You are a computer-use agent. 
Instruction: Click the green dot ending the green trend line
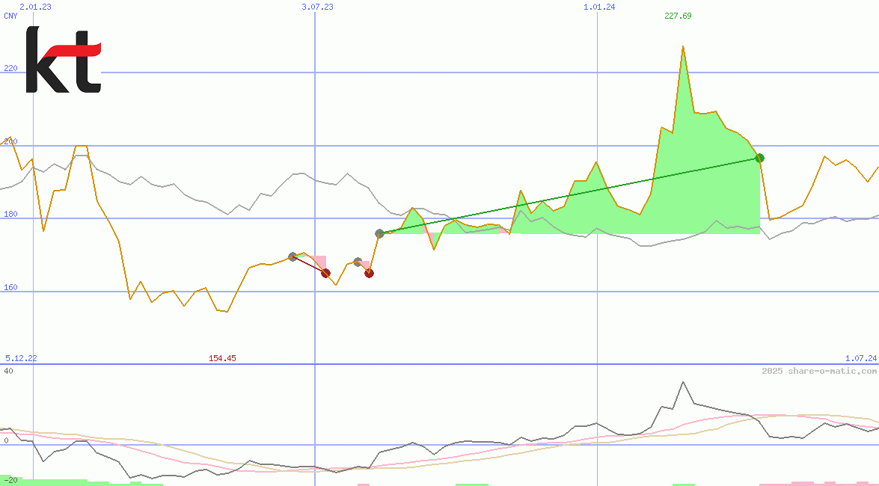(759, 158)
